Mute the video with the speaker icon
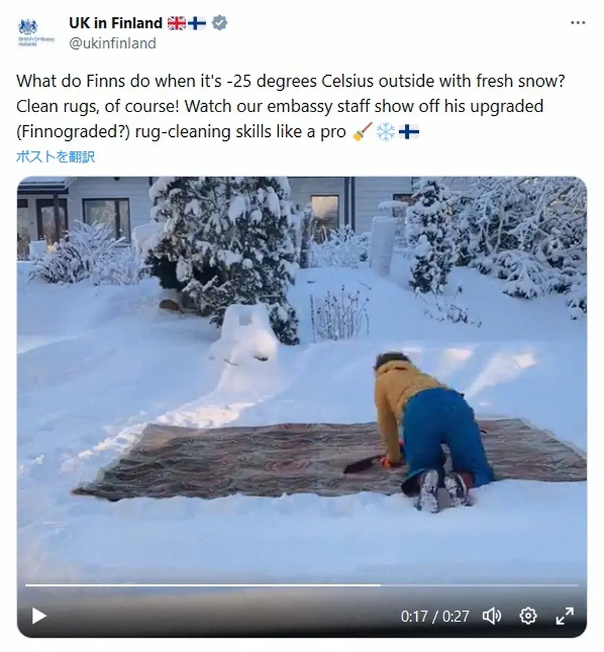 pyautogui.click(x=492, y=615)
